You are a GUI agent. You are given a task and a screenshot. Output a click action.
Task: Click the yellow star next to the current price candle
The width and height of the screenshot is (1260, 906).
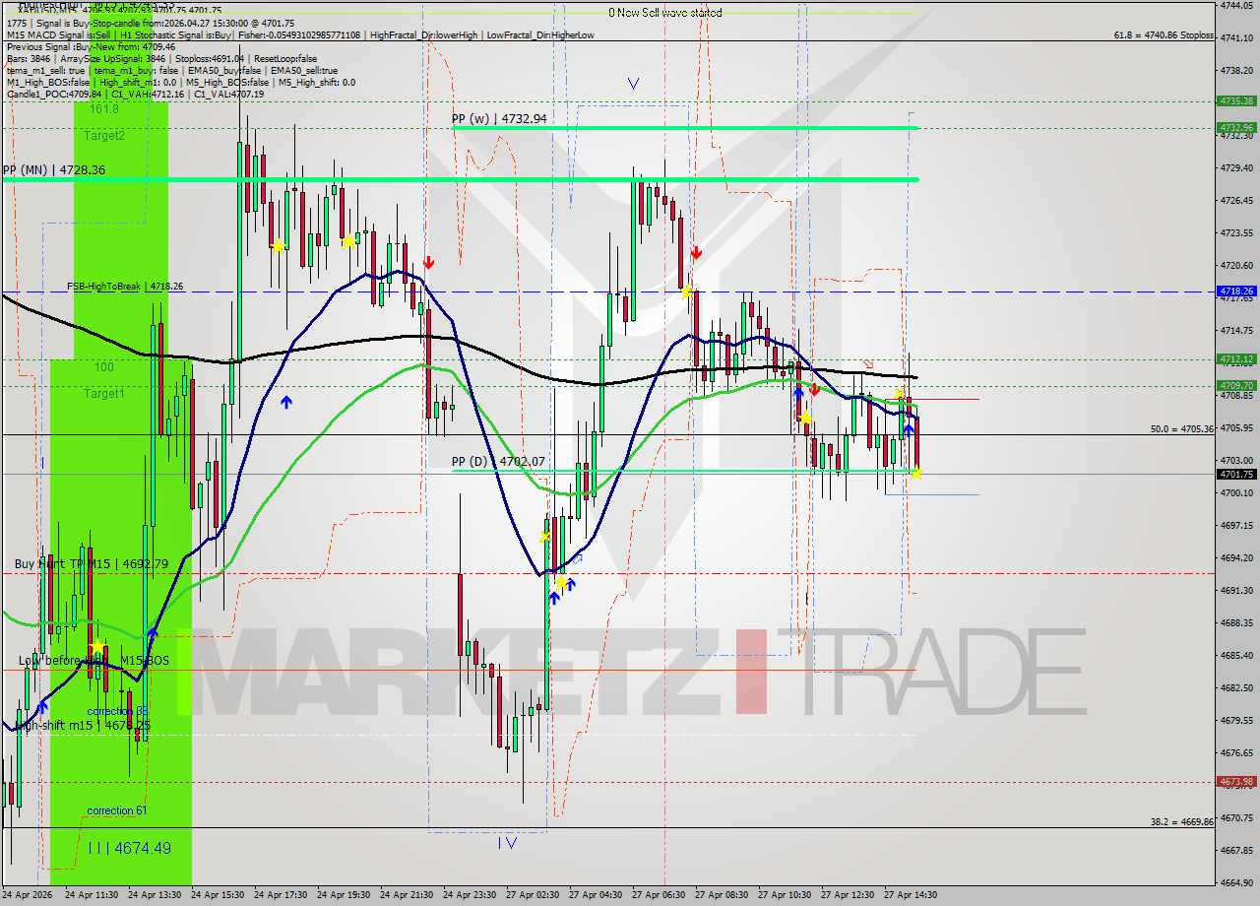pos(916,474)
